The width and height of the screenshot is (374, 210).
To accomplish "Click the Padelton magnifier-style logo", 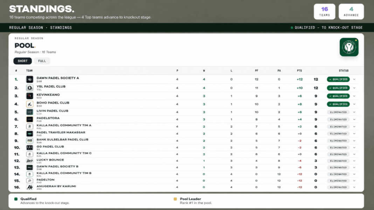I will [x=29, y=181].
